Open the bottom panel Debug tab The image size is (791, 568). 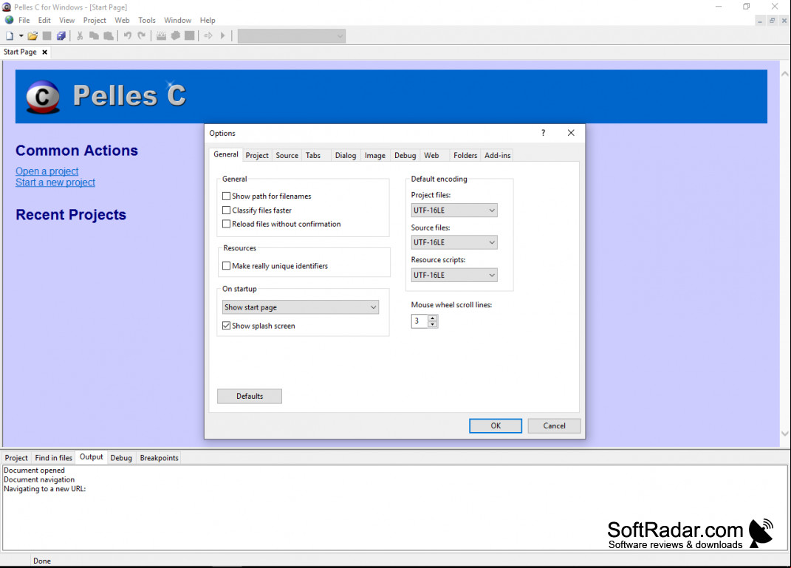[x=121, y=458]
